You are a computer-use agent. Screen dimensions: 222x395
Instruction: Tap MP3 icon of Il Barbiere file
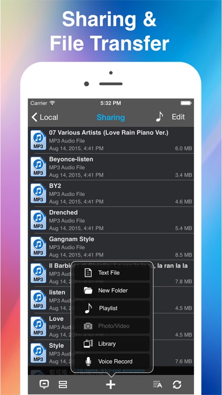[x=38, y=273]
